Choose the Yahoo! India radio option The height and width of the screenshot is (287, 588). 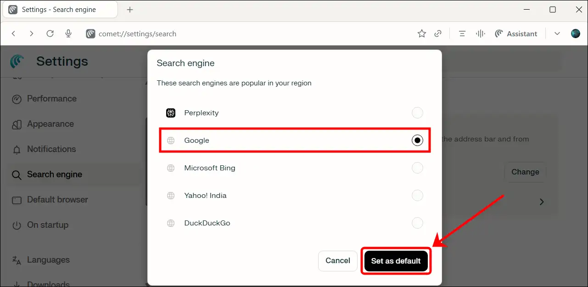417,196
